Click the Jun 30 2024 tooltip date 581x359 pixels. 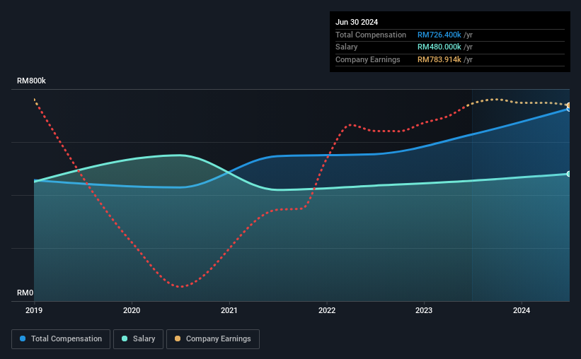coord(357,22)
